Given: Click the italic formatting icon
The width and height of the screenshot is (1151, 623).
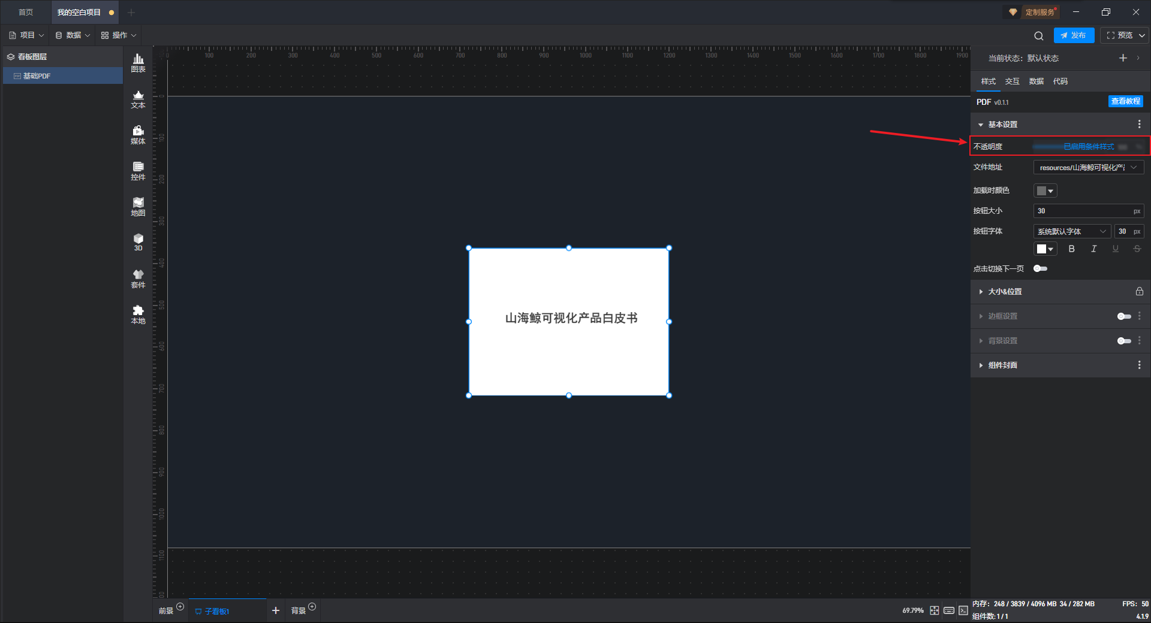Looking at the screenshot, I should pyautogui.click(x=1093, y=249).
